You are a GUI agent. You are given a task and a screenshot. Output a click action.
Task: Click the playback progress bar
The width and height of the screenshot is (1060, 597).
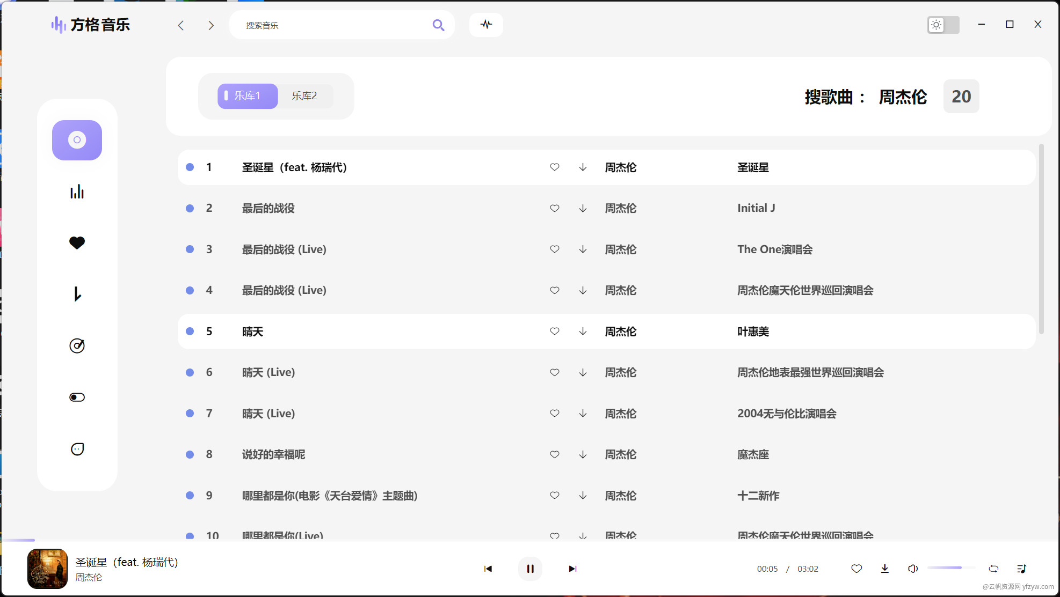(x=530, y=540)
